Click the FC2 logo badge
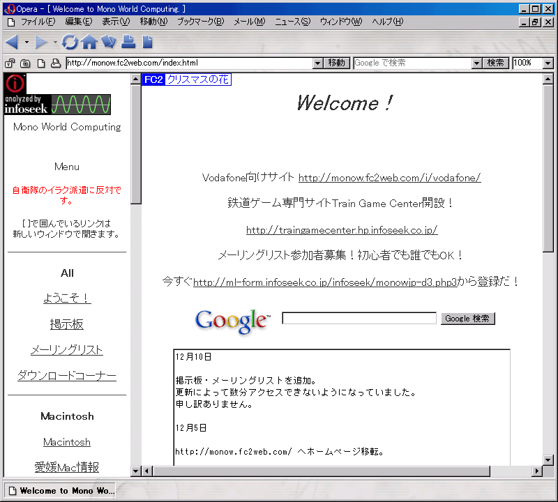558x502 pixels. pos(153,79)
